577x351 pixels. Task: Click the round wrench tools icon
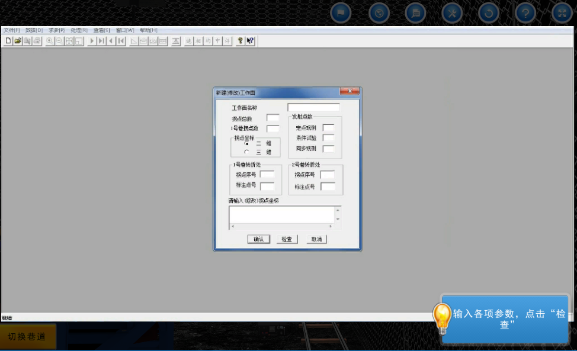(452, 12)
